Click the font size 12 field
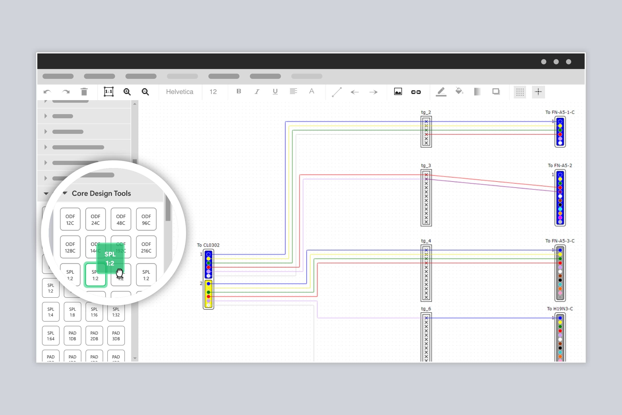Viewport: 622px width, 415px height. (213, 92)
